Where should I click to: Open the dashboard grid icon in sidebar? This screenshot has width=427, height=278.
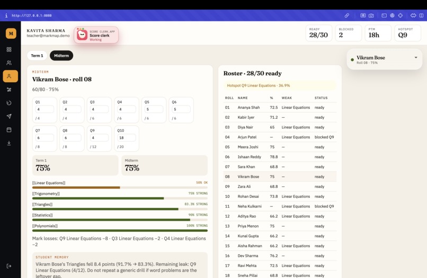tap(9, 49)
